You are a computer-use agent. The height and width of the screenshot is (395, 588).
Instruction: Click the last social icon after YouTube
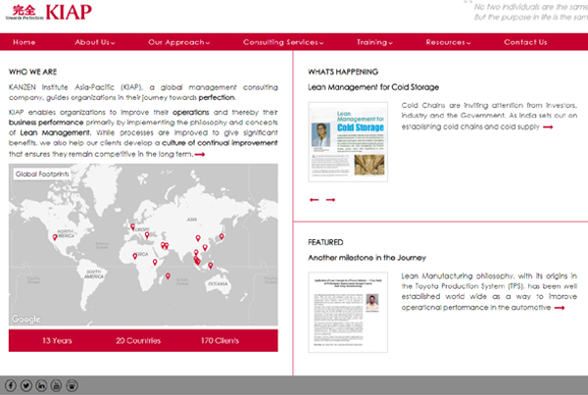(72, 385)
